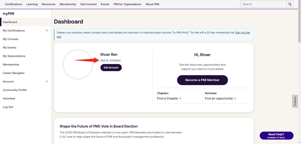Expand the Account submenu chevron
301x144 pixels.
click(x=47, y=81)
